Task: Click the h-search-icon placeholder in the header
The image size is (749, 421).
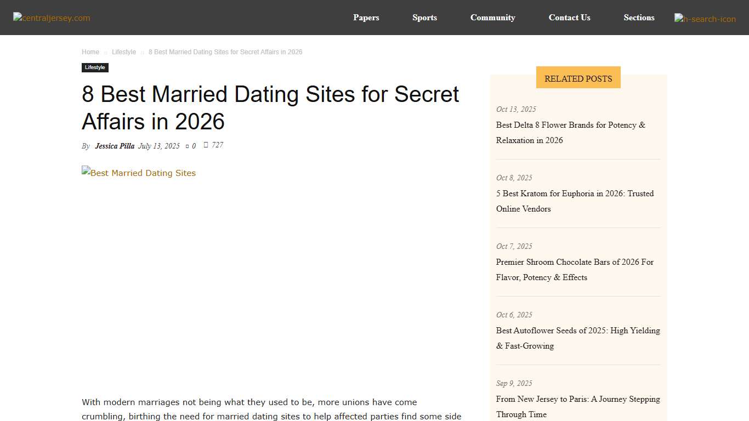Action: click(705, 18)
